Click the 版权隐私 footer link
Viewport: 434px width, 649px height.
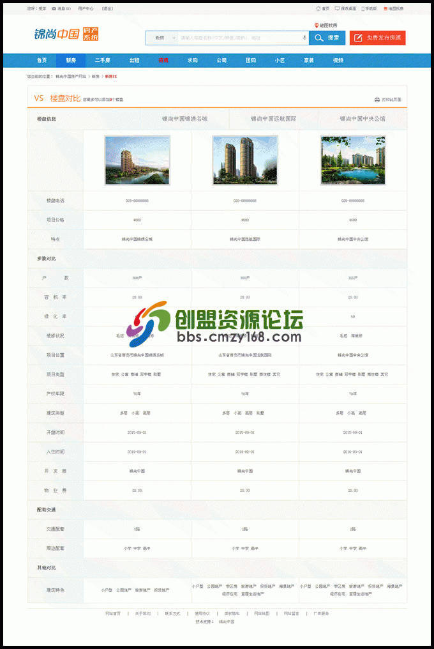[x=232, y=613]
